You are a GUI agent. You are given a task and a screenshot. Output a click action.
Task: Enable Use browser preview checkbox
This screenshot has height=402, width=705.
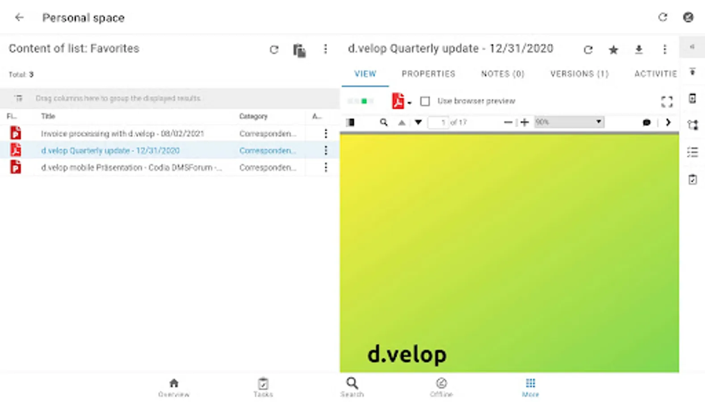(425, 101)
